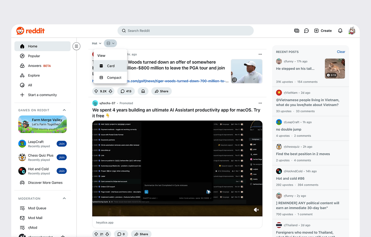Screen dimensions: 371x237
Task: Open the Tiger Woods post overflow menu
Action: [x=260, y=54]
